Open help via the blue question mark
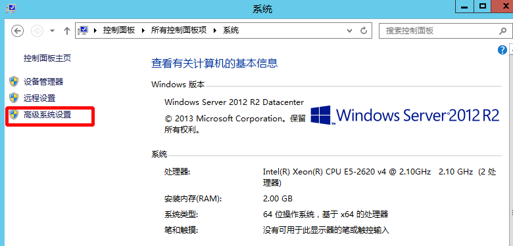This screenshot has height=246, width=513. click(x=502, y=50)
